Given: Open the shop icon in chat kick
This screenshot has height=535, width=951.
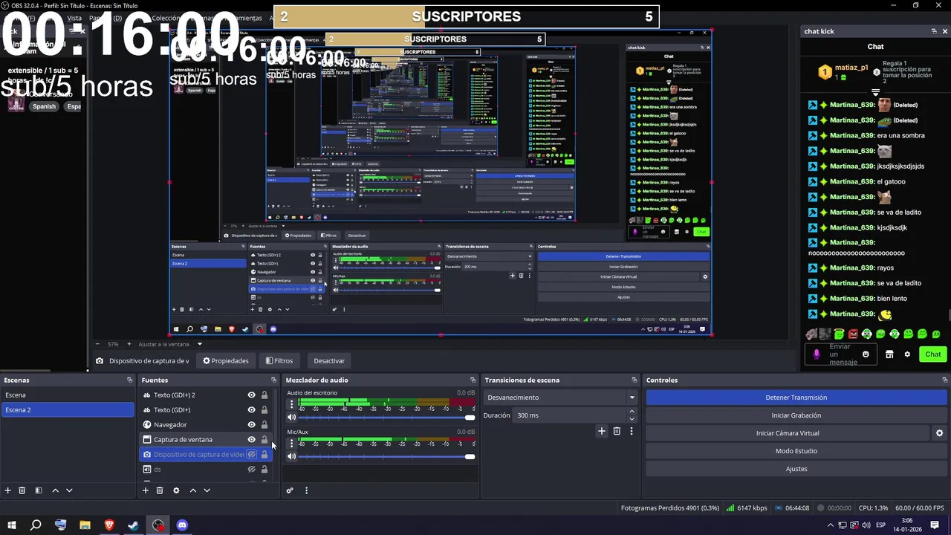Looking at the screenshot, I should coord(889,354).
